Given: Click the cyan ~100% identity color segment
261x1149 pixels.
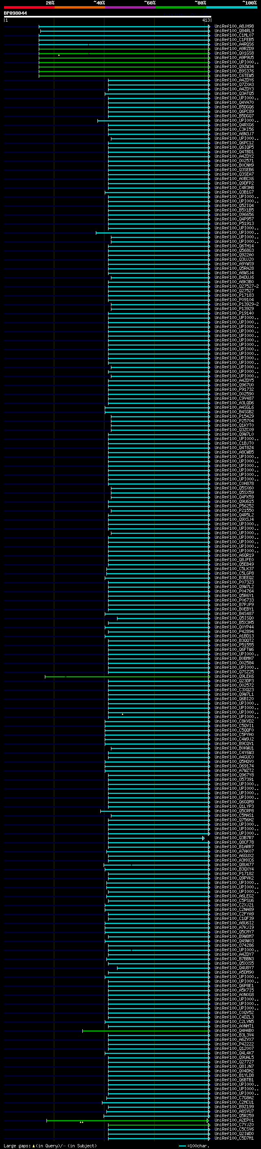Looking at the screenshot, I should click(x=232, y=7).
